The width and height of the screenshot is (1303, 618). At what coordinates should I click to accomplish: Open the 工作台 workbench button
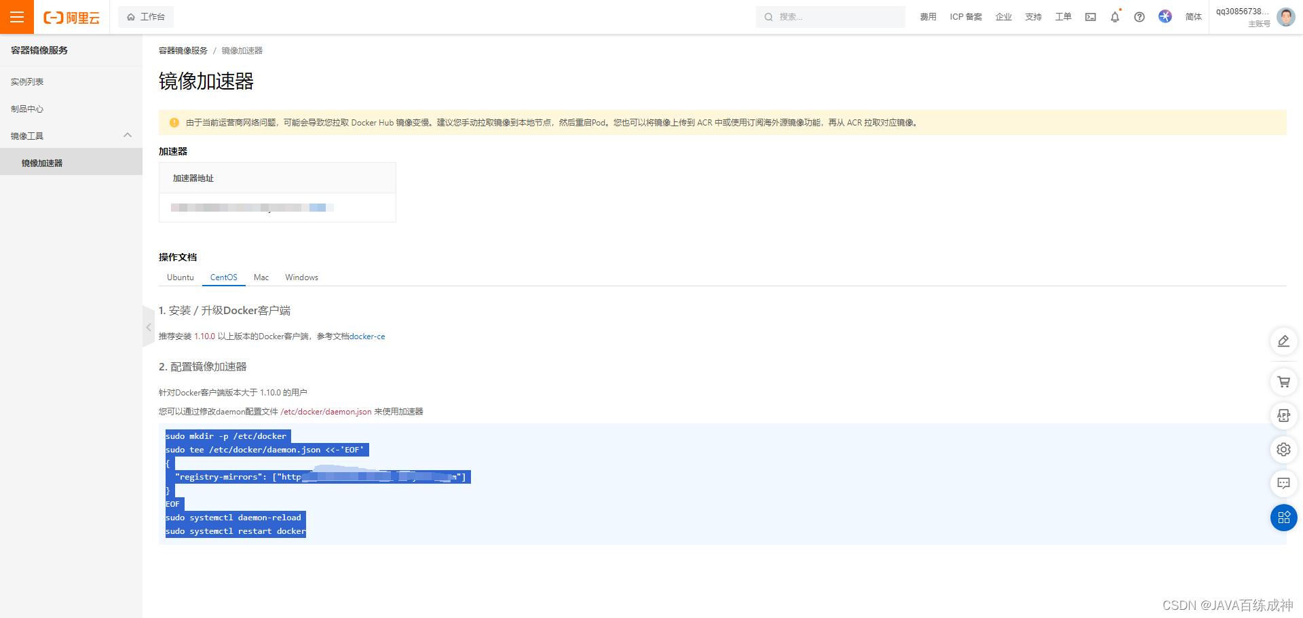tap(146, 17)
